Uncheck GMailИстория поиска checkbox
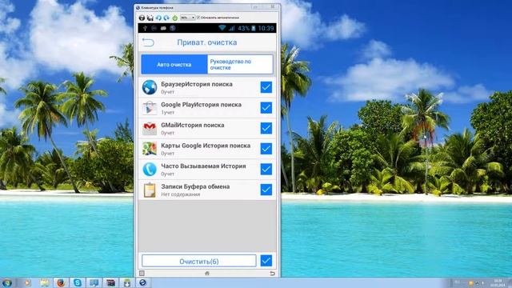Image resolution: width=512 pixels, height=288 pixels. (x=266, y=128)
